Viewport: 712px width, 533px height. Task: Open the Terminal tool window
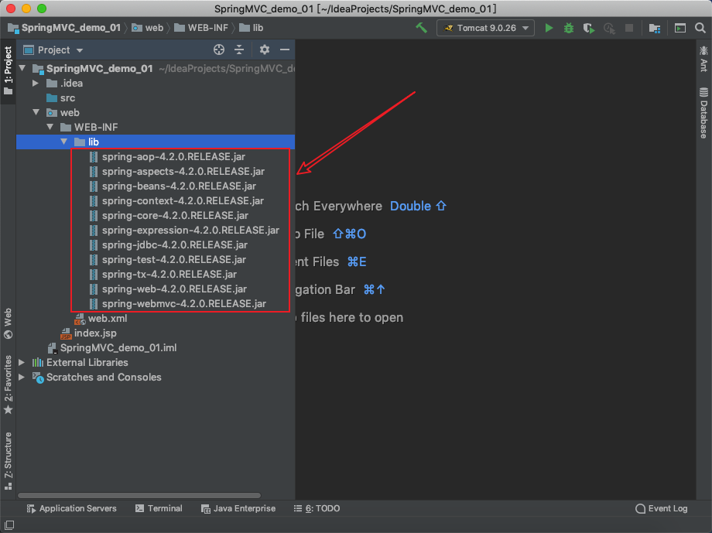pyautogui.click(x=159, y=508)
